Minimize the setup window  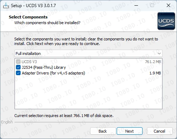[x=136, y=5]
